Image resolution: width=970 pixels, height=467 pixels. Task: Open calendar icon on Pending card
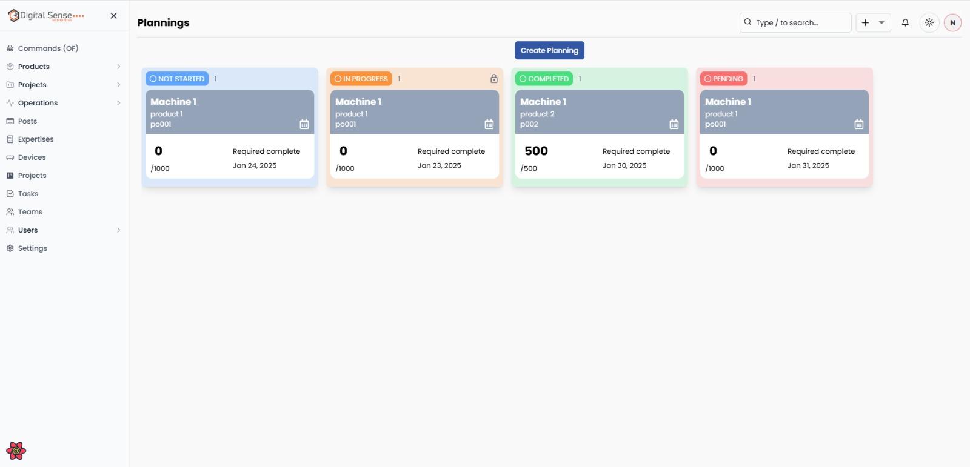pos(859,124)
